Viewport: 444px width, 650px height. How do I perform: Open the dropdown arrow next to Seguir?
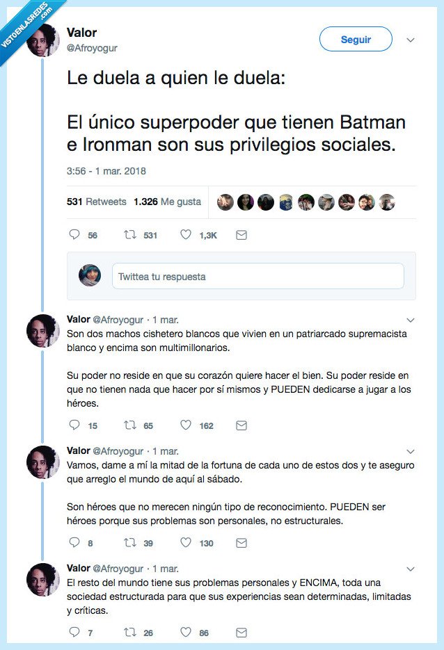point(411,40)
